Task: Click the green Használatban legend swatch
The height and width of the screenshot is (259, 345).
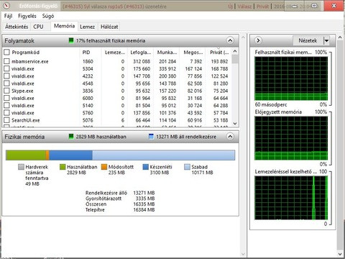Action: [x=63, y=167]
